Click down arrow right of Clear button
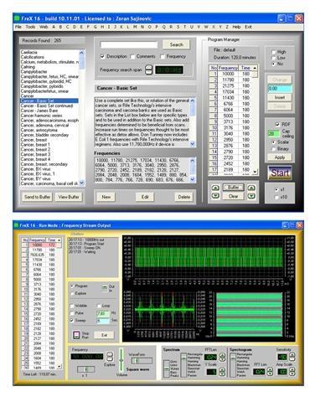The image size is (310, 402). 251,196
